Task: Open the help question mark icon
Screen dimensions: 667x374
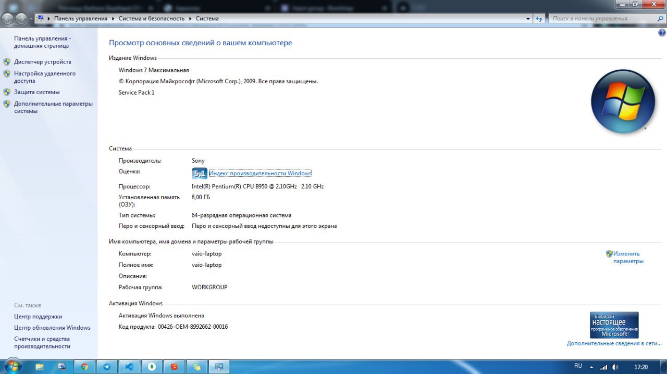Action: point(662,32)
